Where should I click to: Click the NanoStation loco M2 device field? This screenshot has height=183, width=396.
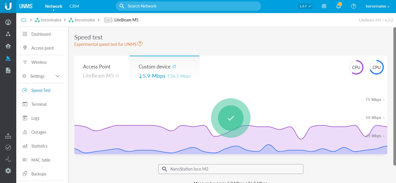point(231,169)
